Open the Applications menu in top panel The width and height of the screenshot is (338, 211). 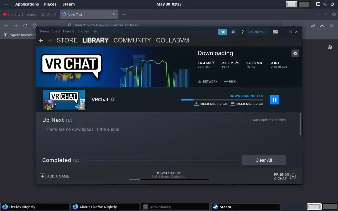point(27,4)
